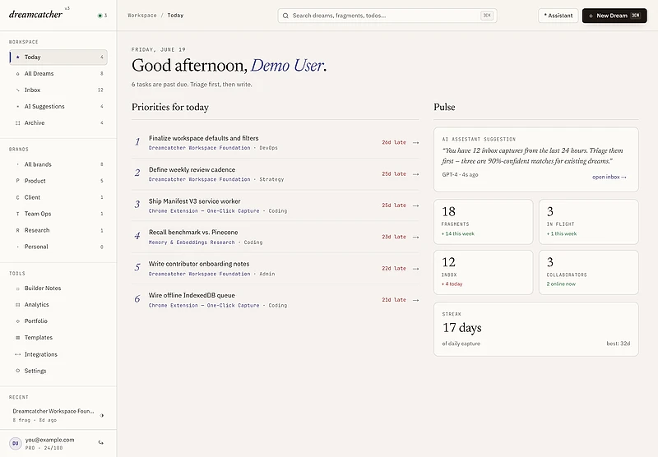Open the 12 Inbox stat card
This screenshot has width=658, height=457.
click(x=484, y=273)
